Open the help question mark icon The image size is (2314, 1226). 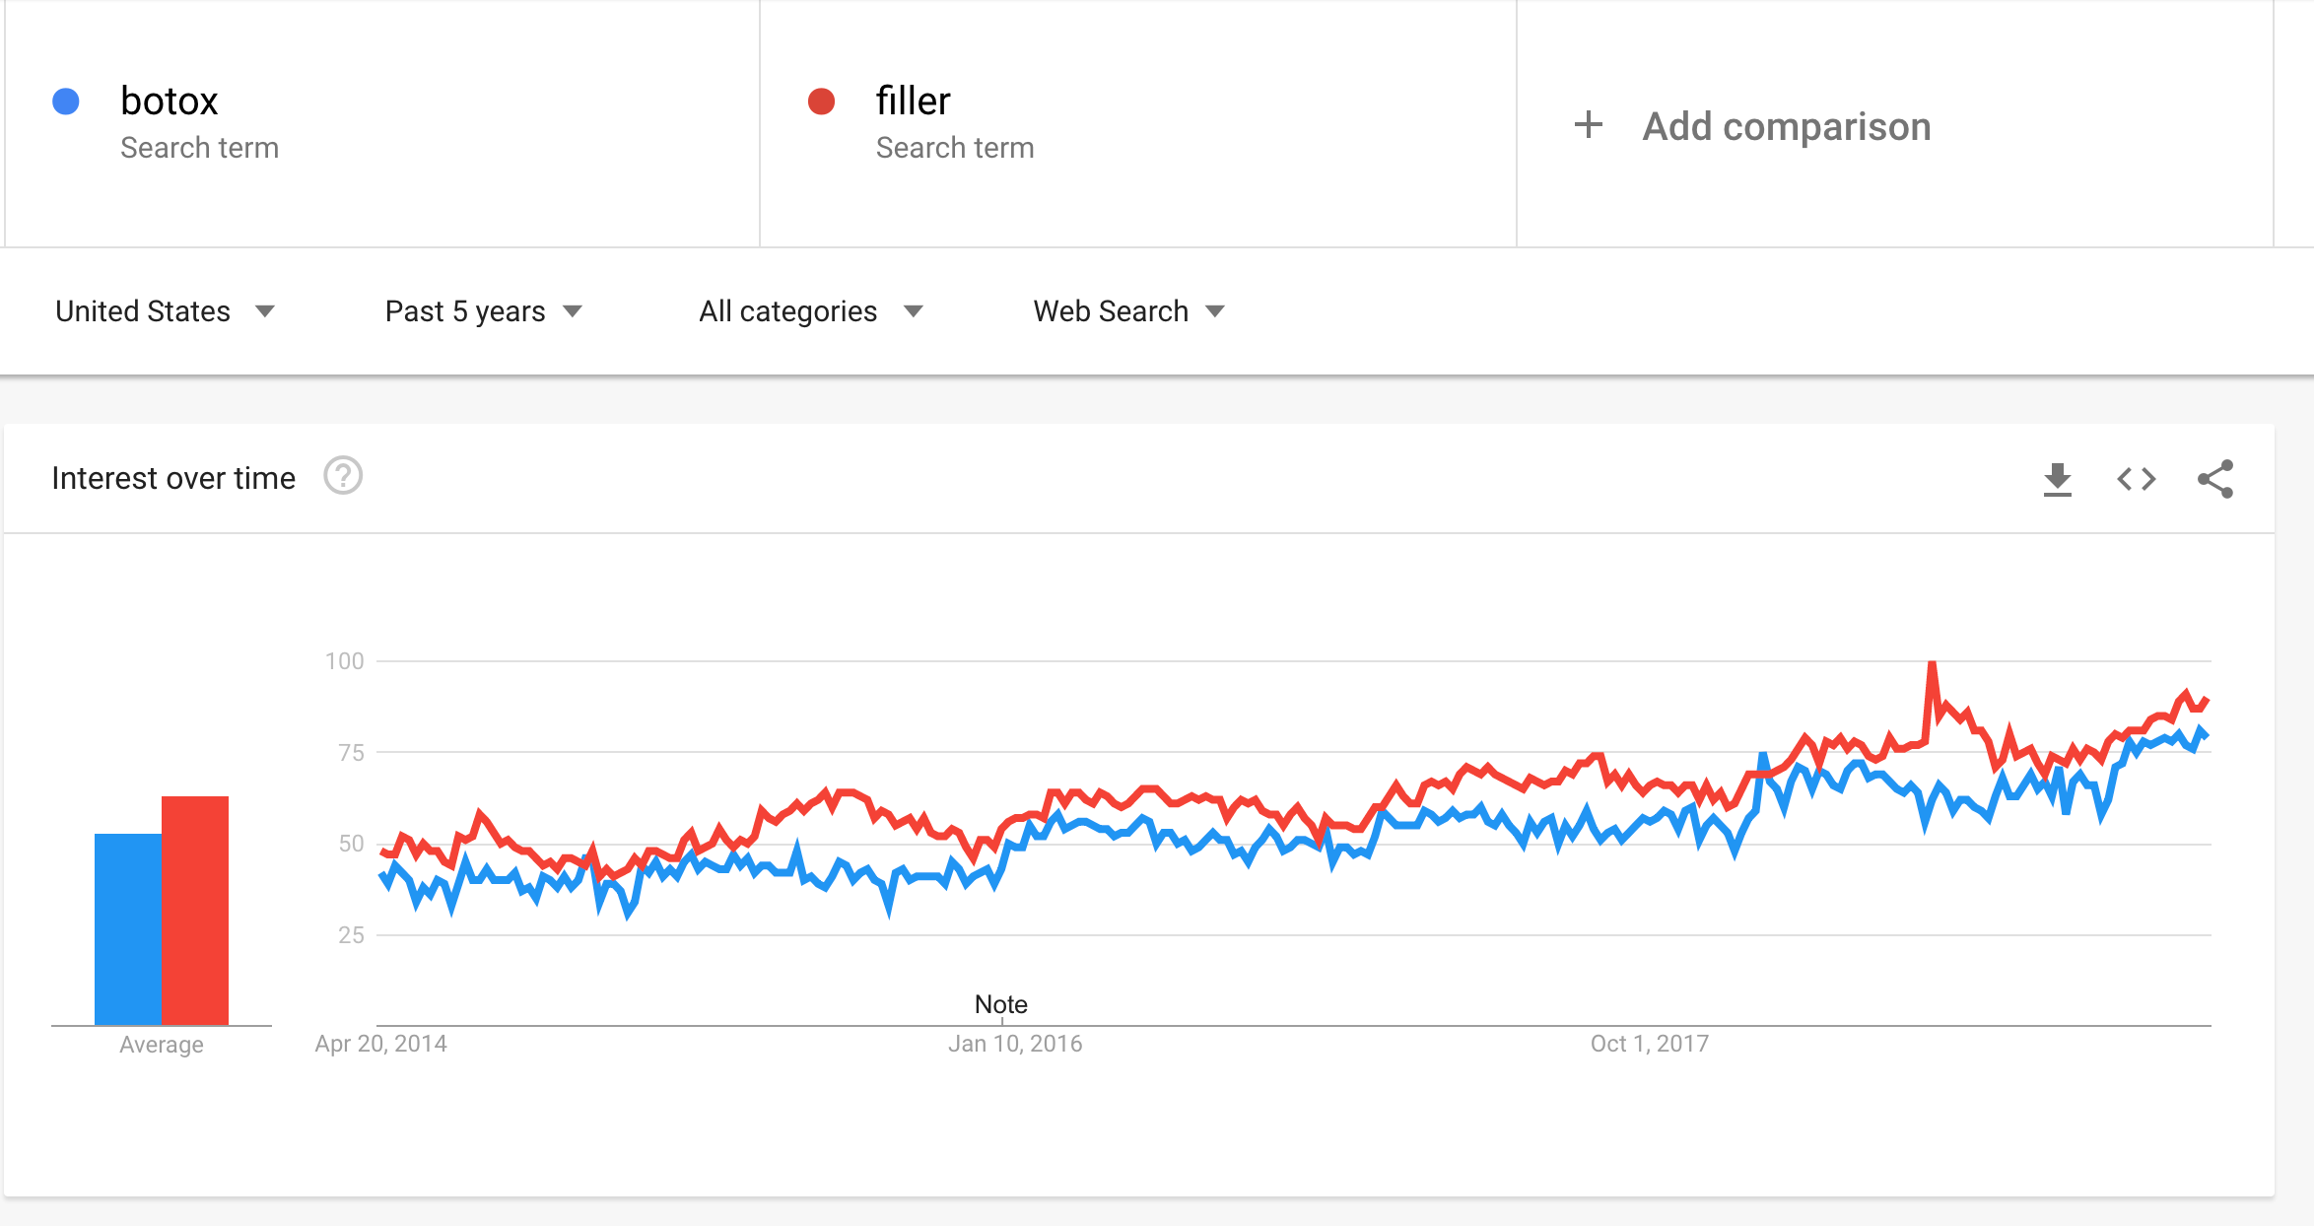(x=343, y=477)
